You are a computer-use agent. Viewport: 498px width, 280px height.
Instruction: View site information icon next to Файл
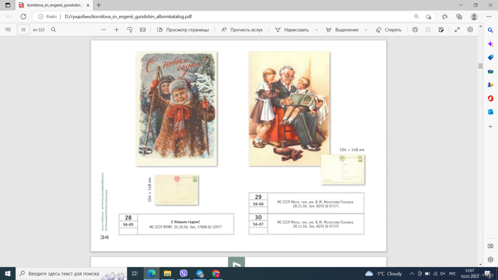point(41,16)
